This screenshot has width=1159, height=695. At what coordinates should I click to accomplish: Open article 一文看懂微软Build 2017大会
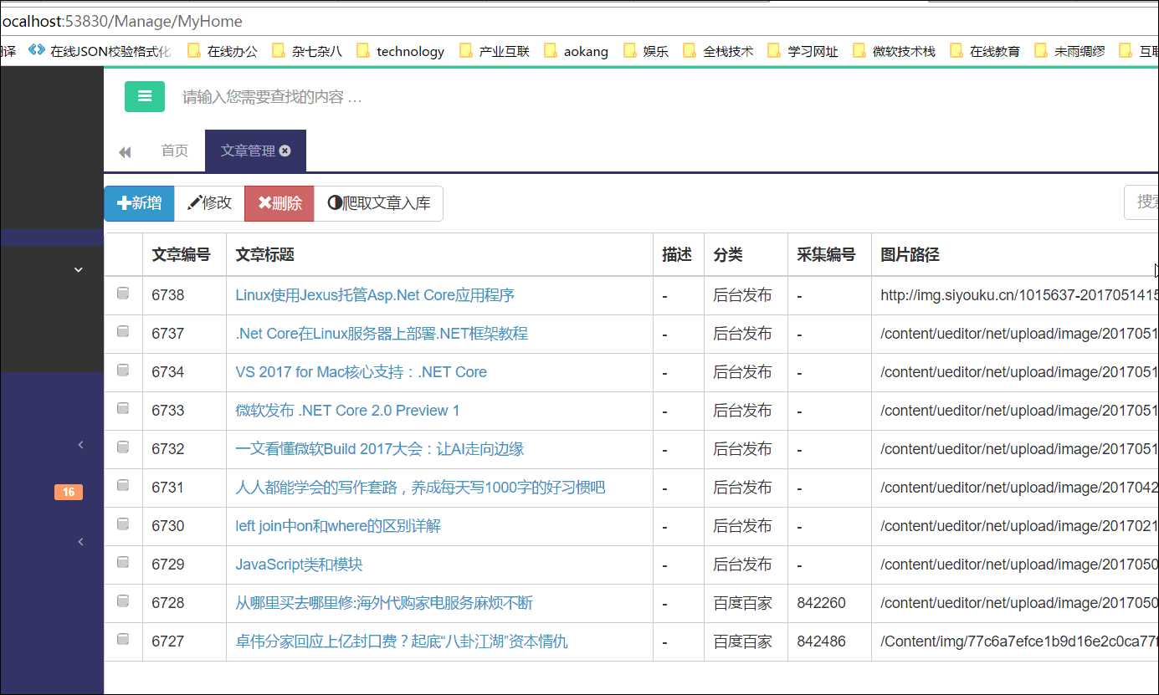[379, 449]
